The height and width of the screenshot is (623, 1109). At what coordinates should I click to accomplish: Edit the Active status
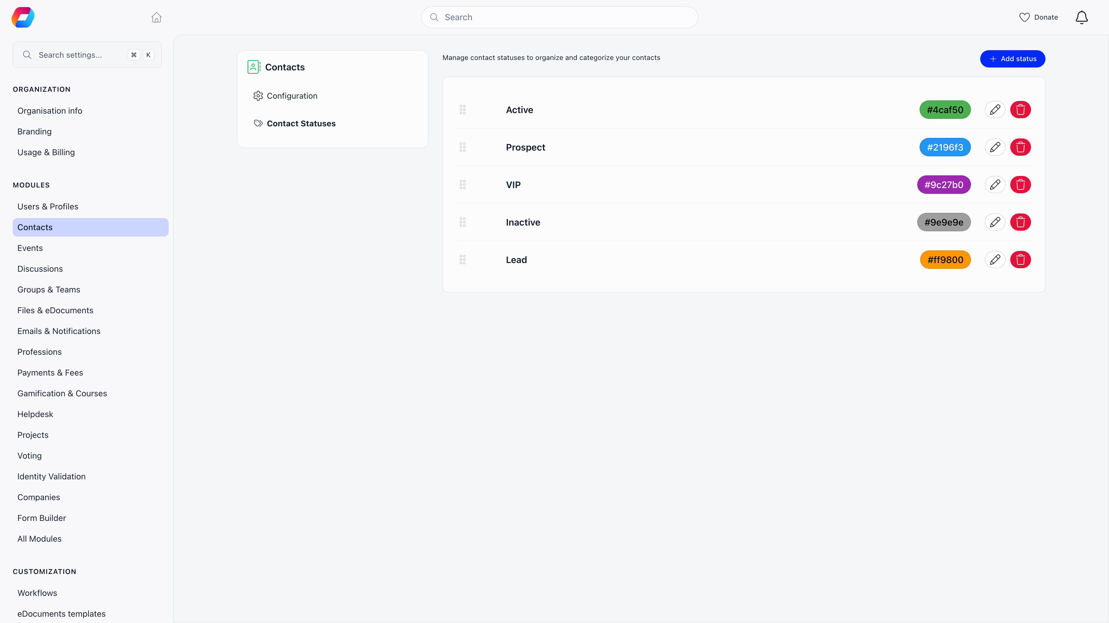(x=995, y=110)
